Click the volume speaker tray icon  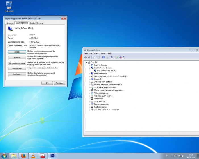[x=183, y=156]
